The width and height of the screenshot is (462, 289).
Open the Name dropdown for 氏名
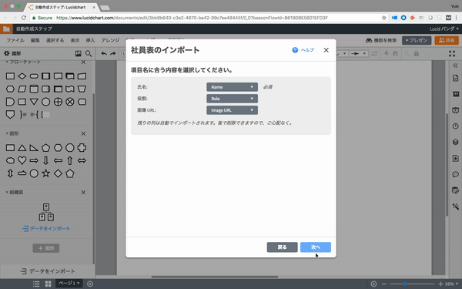(232, 87)
